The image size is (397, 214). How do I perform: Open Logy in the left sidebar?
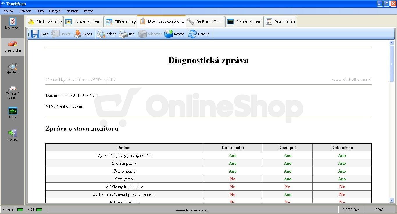[12, 113]
